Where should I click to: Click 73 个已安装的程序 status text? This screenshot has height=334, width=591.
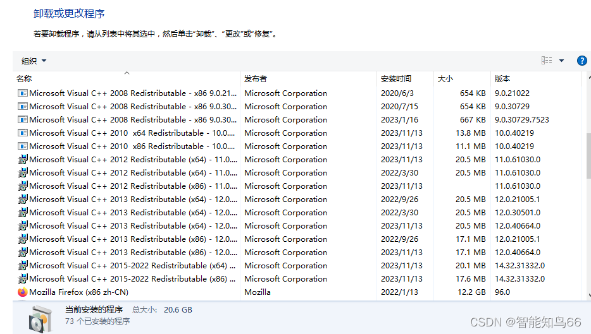97,321
